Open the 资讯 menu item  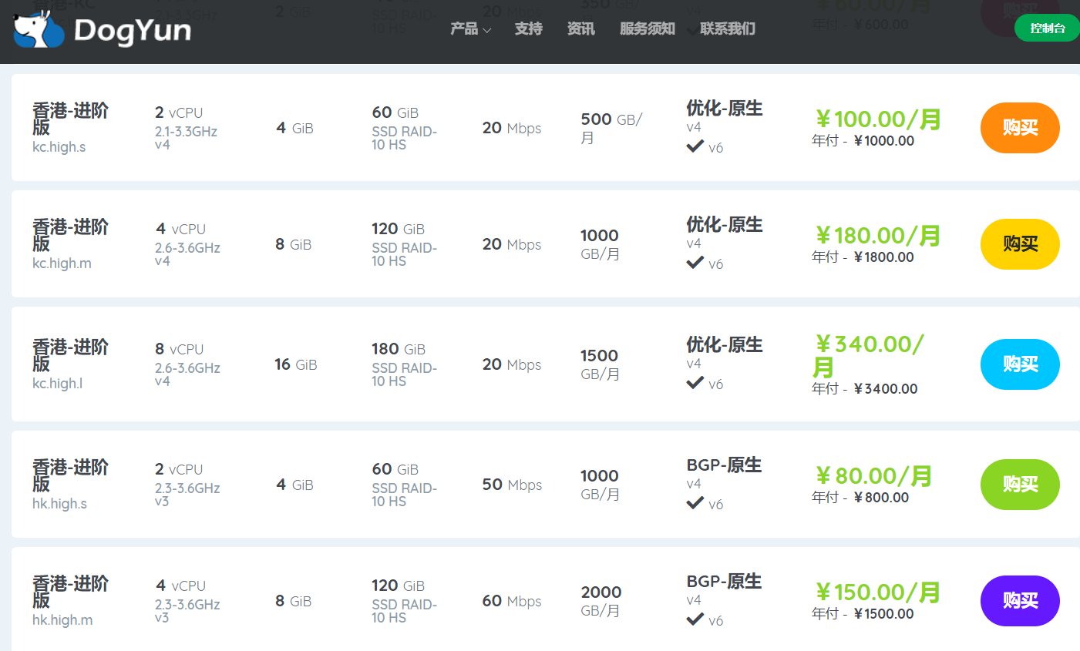(581, 29)
